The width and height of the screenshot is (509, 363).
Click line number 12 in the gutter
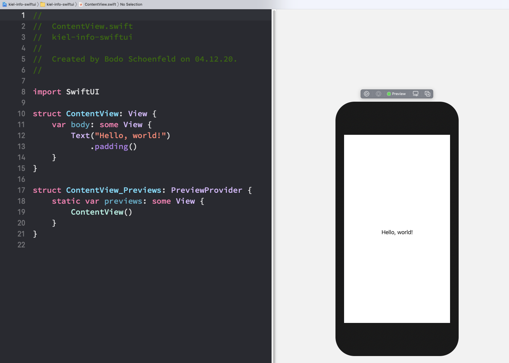pos(21,135)
